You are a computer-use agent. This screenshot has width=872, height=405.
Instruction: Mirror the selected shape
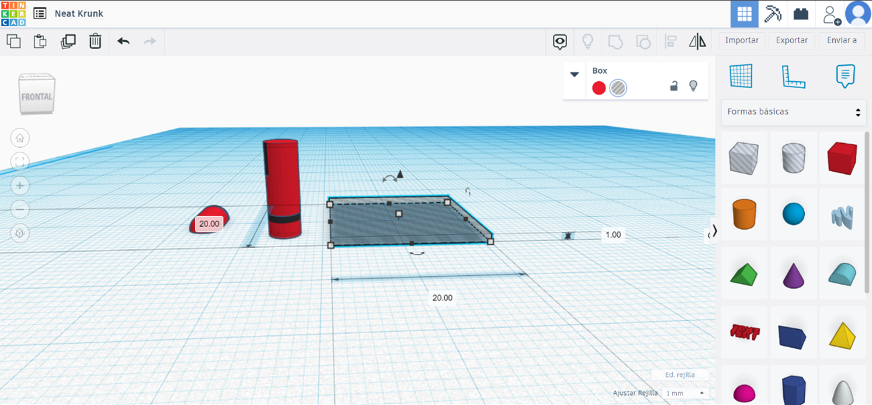point(697,41)
